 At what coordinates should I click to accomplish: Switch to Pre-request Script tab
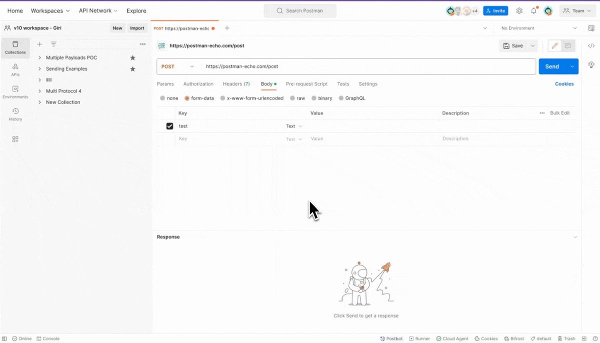[306, 84]
